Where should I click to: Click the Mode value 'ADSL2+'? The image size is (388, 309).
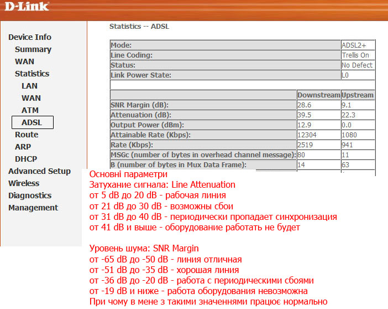tap(354, 45)
